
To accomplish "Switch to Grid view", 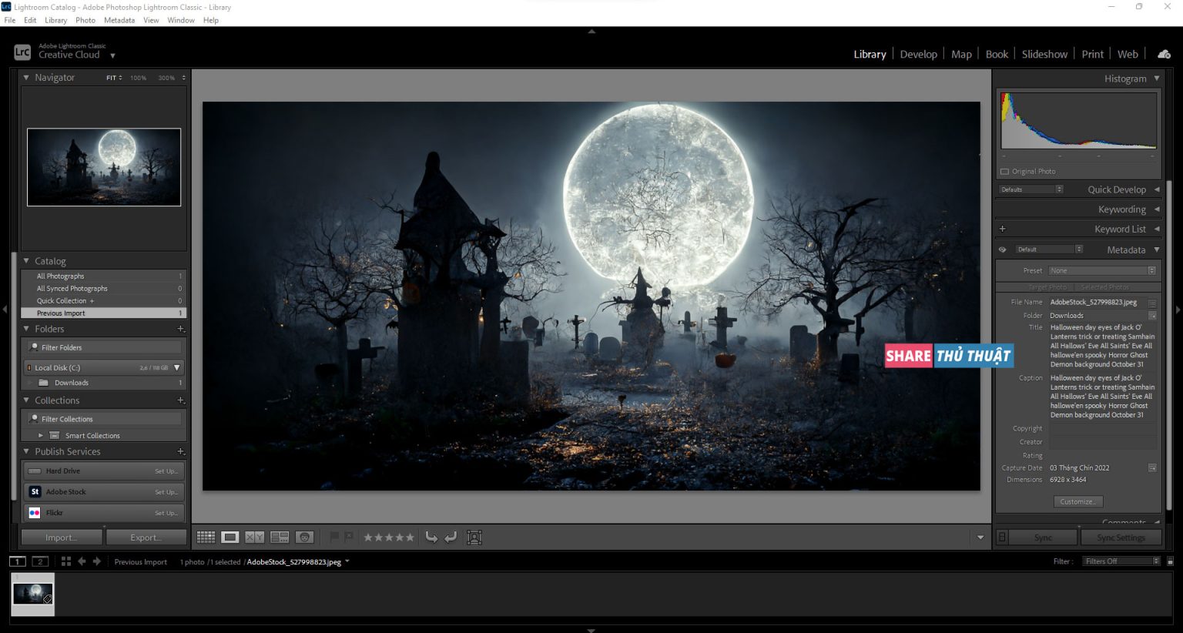I will click(206, 537).
